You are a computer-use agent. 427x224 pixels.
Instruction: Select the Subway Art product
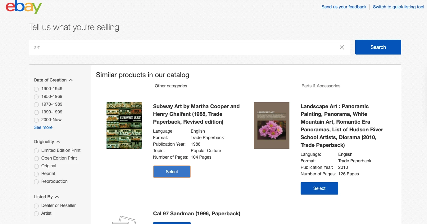(x=172, y=172)
